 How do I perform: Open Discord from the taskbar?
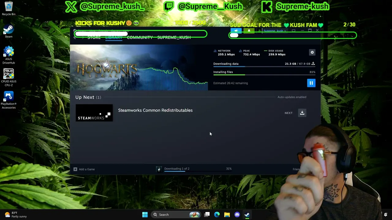point(237,215)
